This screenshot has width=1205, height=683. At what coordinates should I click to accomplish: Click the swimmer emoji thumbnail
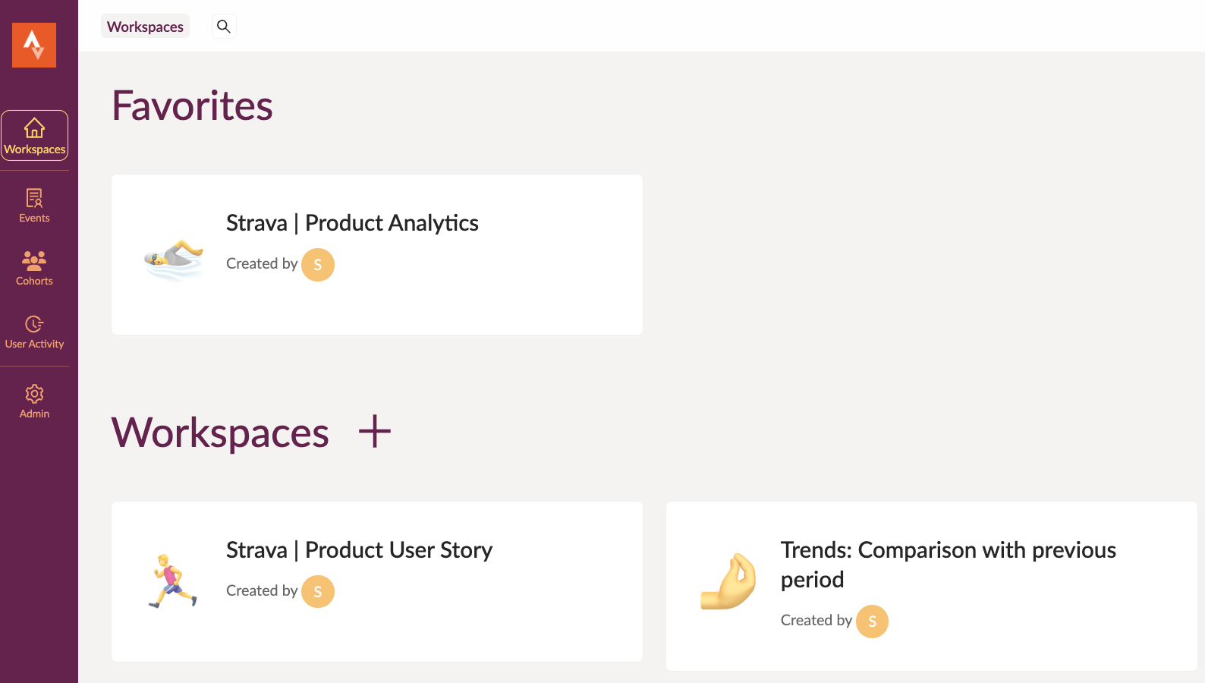click(174, 260)
